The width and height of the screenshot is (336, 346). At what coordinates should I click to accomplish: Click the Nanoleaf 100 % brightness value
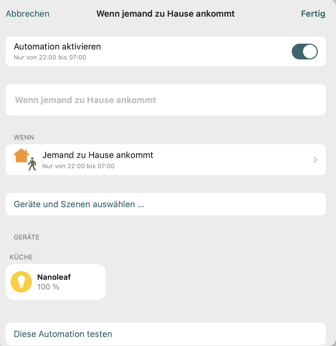pyautogui.click(x=48, y=287)
